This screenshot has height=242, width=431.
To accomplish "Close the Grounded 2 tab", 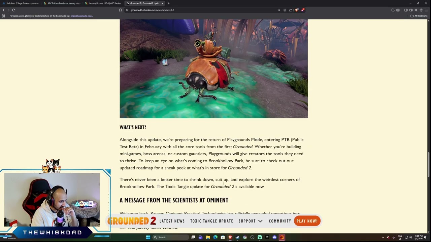I will point(162,3).
